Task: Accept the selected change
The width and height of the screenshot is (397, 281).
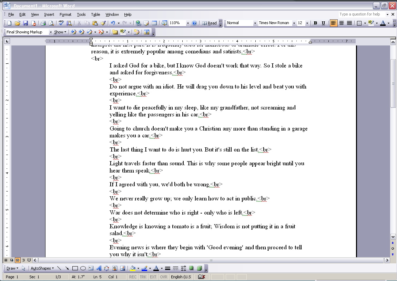Action: click(89, 32)
